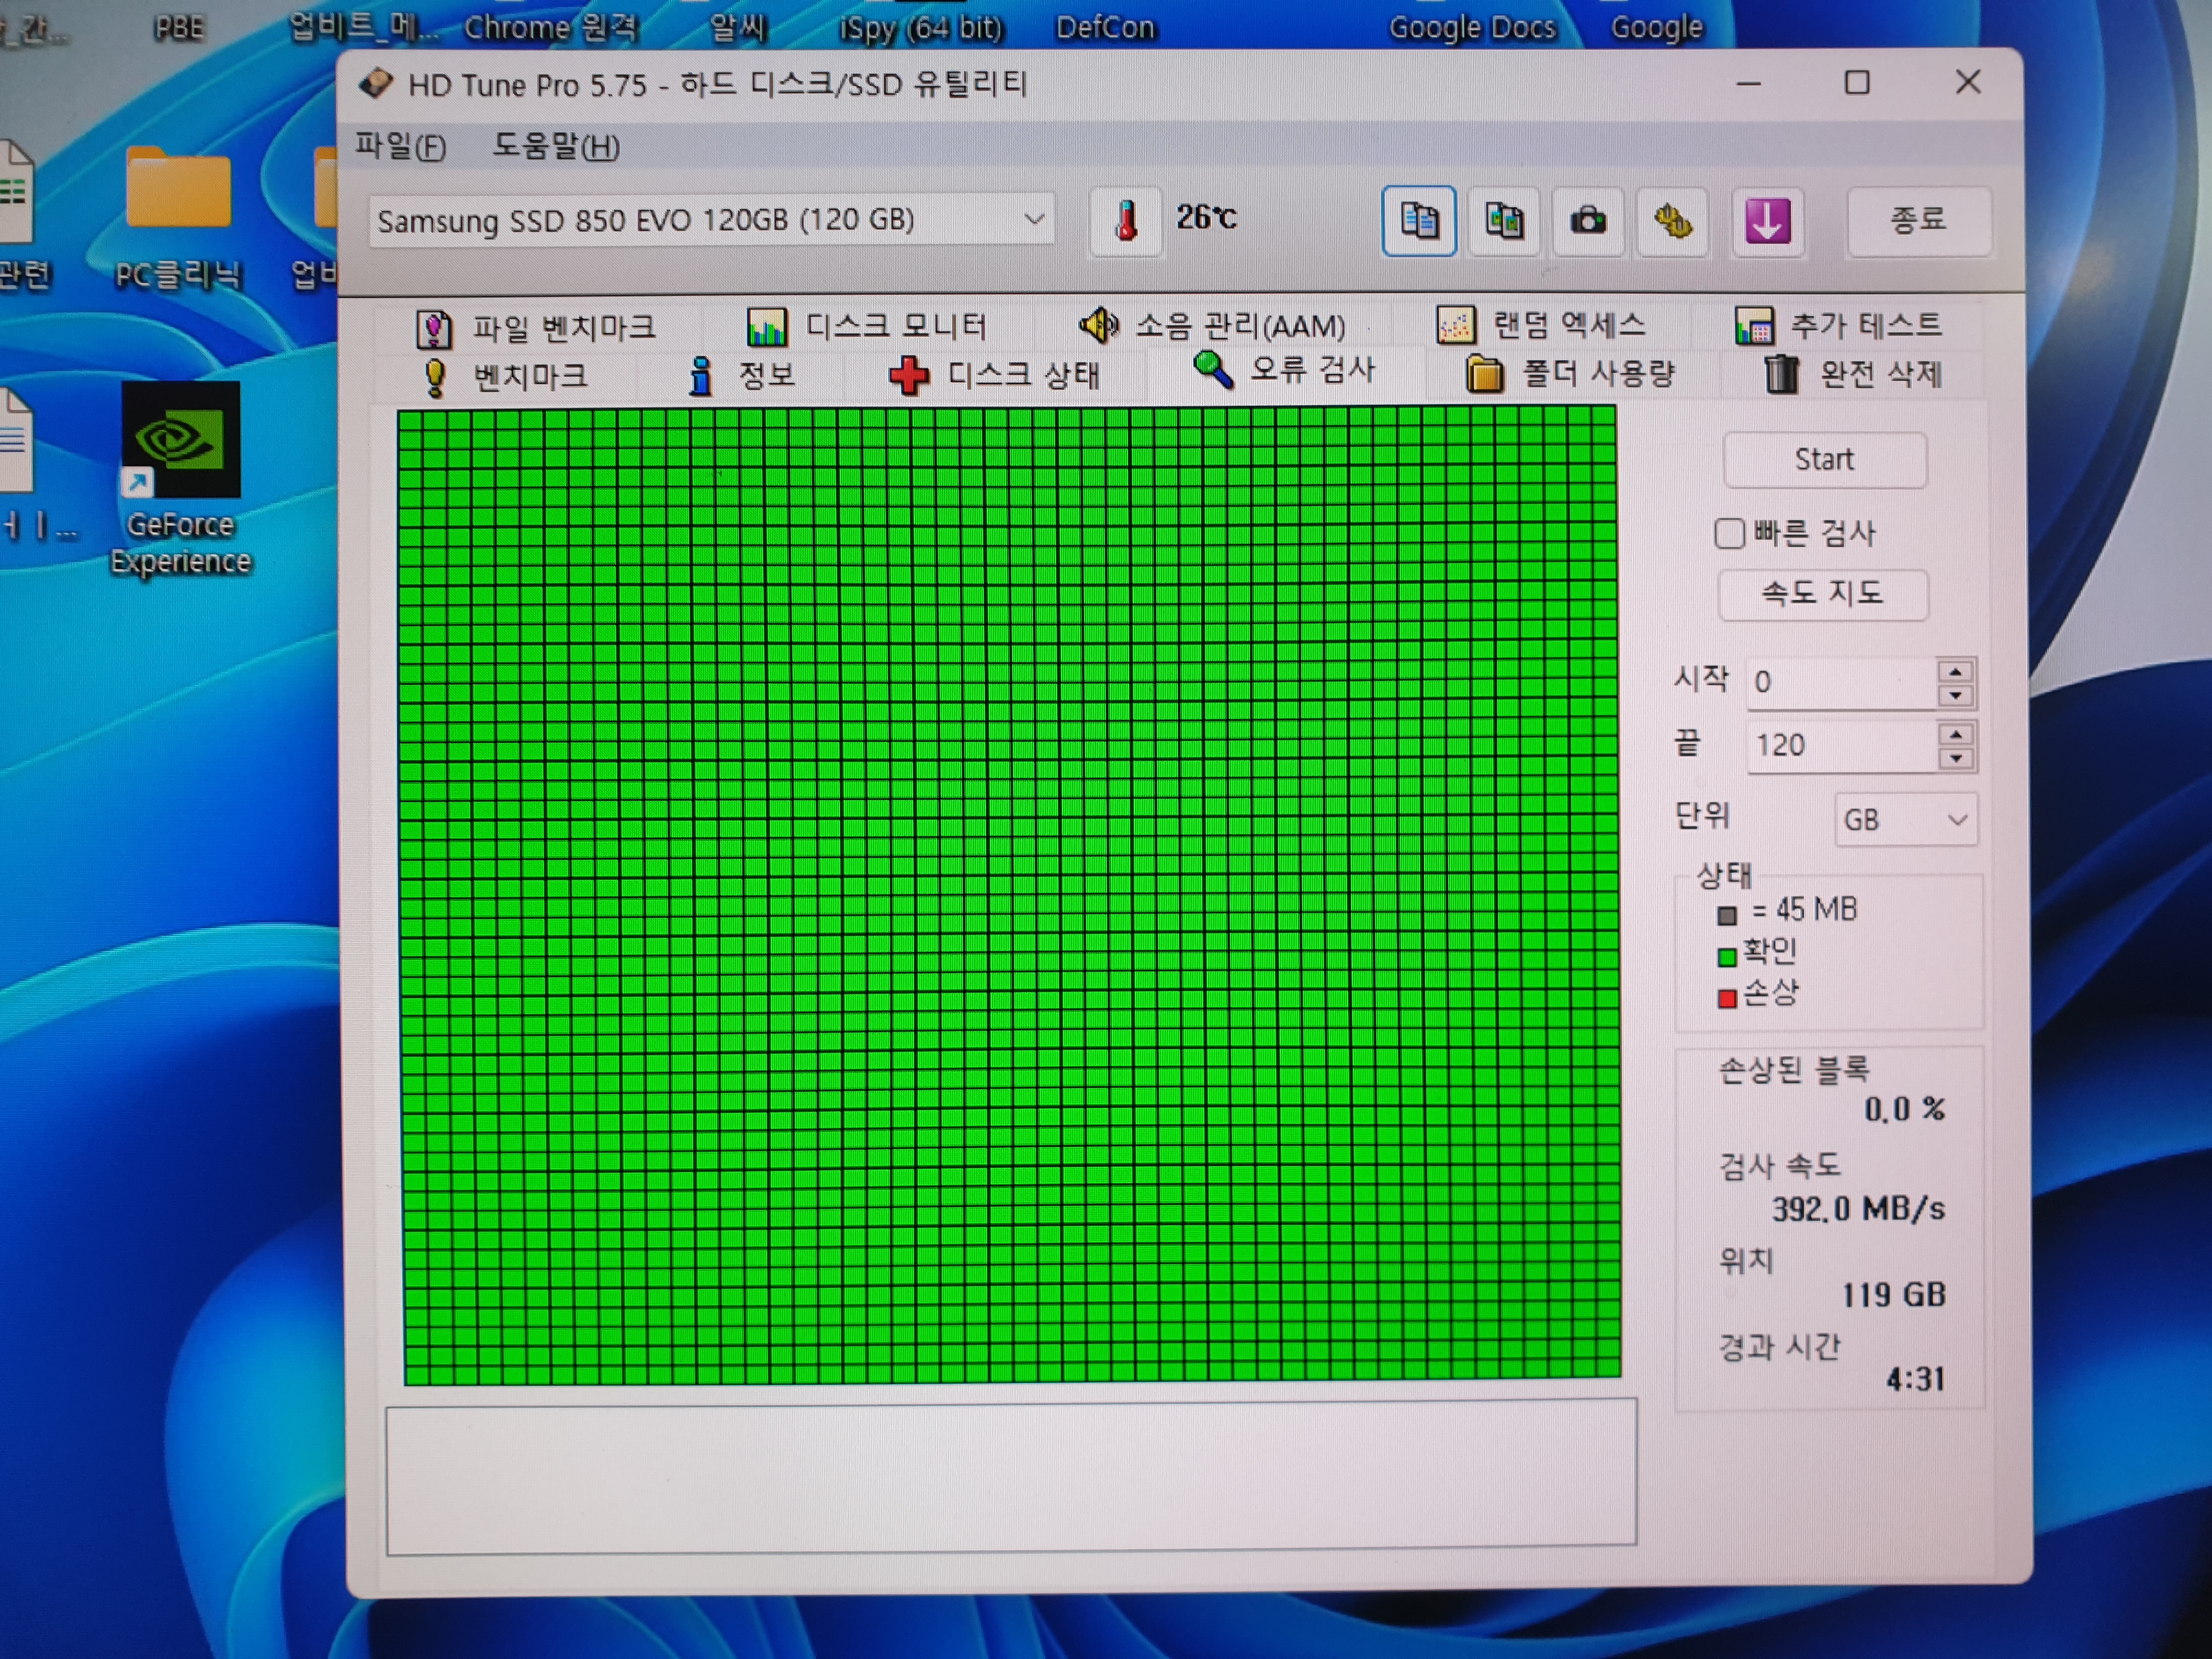Maximize the HD Tune Pro window
2212x1659 pixels.
(x=1857, y=83)
